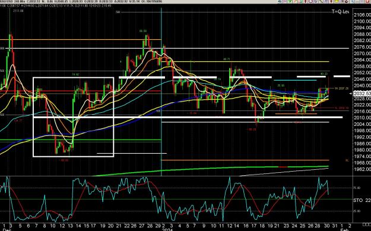Click the STO indicator label
The width and height of the screenshot is (371, 231).
click(x=358, y=200)
